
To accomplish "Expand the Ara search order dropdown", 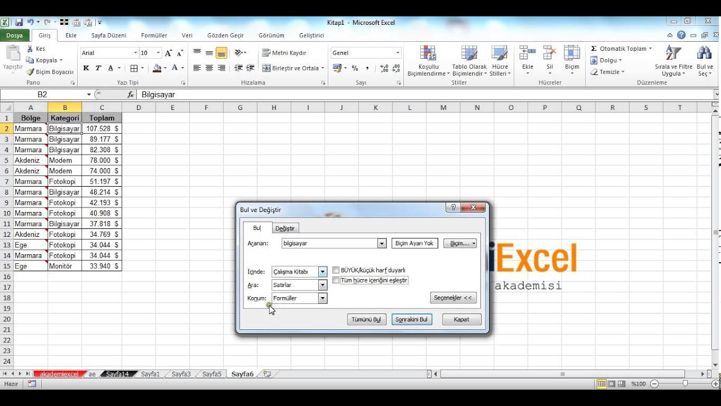I will pyautogui.click(x=323, y=285).
